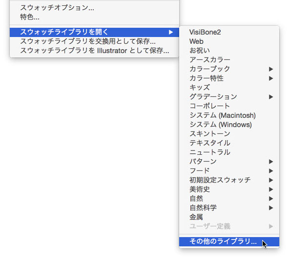The height and width of the screenshot is (259, 289).
Task: Choose スウォッチライブラリを交換用として保存...
Action: pyautogui.click(x=94, y=41)
